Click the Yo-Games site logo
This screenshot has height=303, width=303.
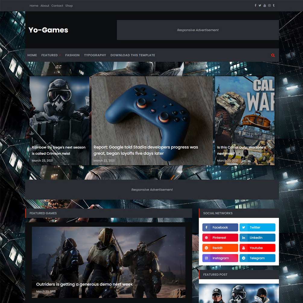coord(48,30)
